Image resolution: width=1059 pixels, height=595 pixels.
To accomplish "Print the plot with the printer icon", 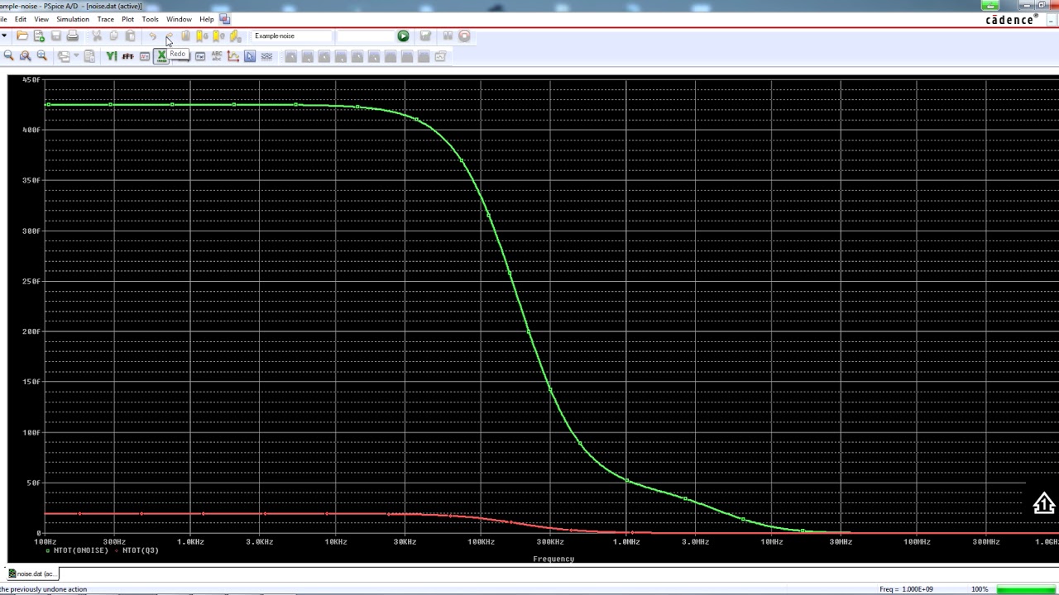I will 73,36.
